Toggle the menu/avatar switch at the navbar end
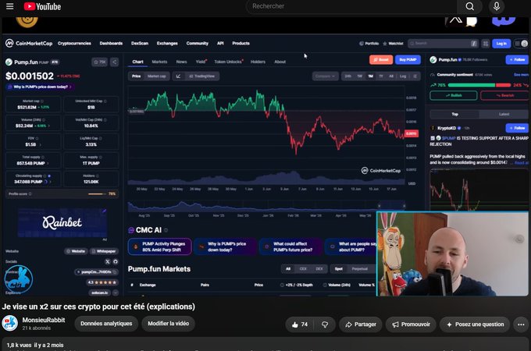 pos(521,43)
